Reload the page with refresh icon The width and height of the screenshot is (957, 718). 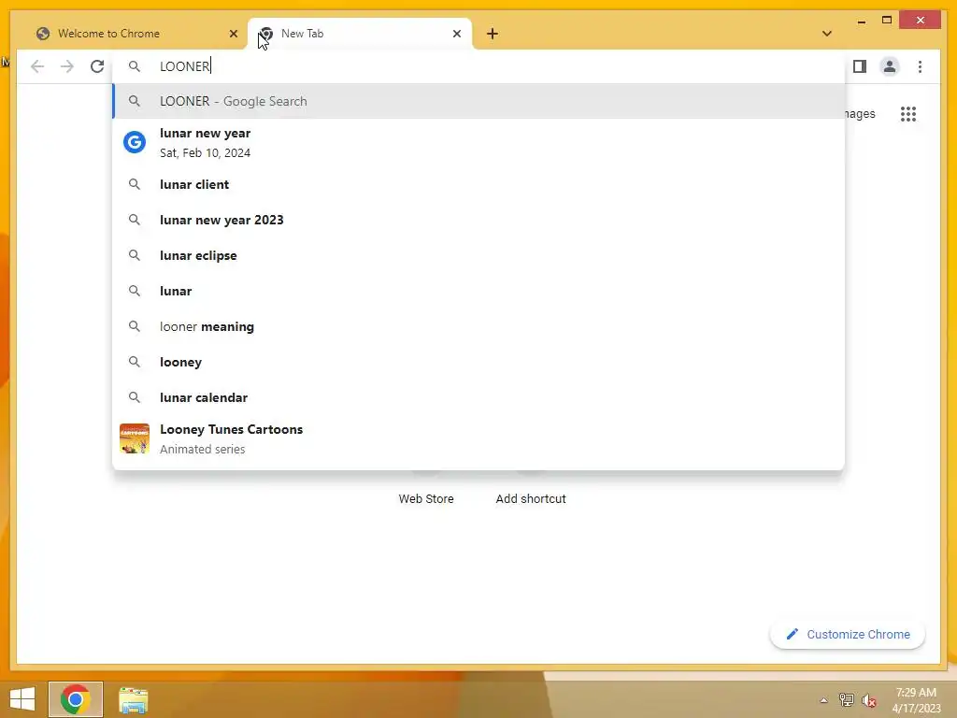pyautogui.click(x=97, y=66)
